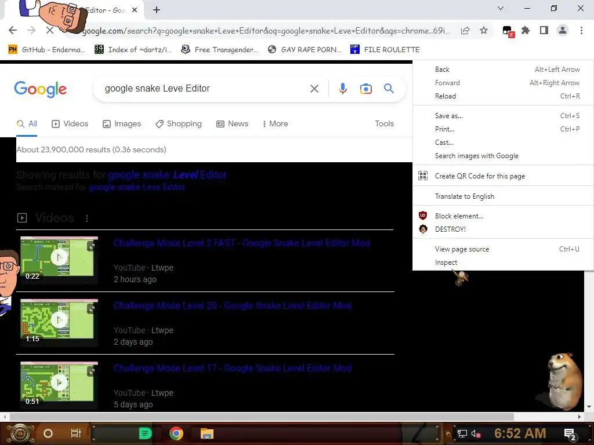Click horizontal scrollbar at page bottom
The height and width of the screenshot is (445, 594).
pyautogui.click(x=262, y=417)
